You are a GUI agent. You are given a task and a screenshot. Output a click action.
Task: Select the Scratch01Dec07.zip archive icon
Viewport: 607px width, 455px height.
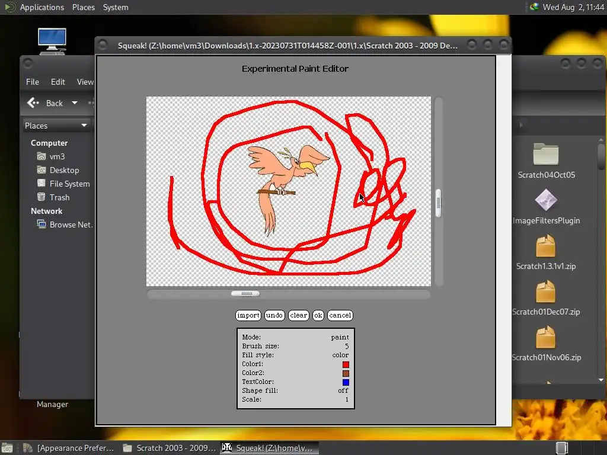pyautogui.click(x=546, y=291)
